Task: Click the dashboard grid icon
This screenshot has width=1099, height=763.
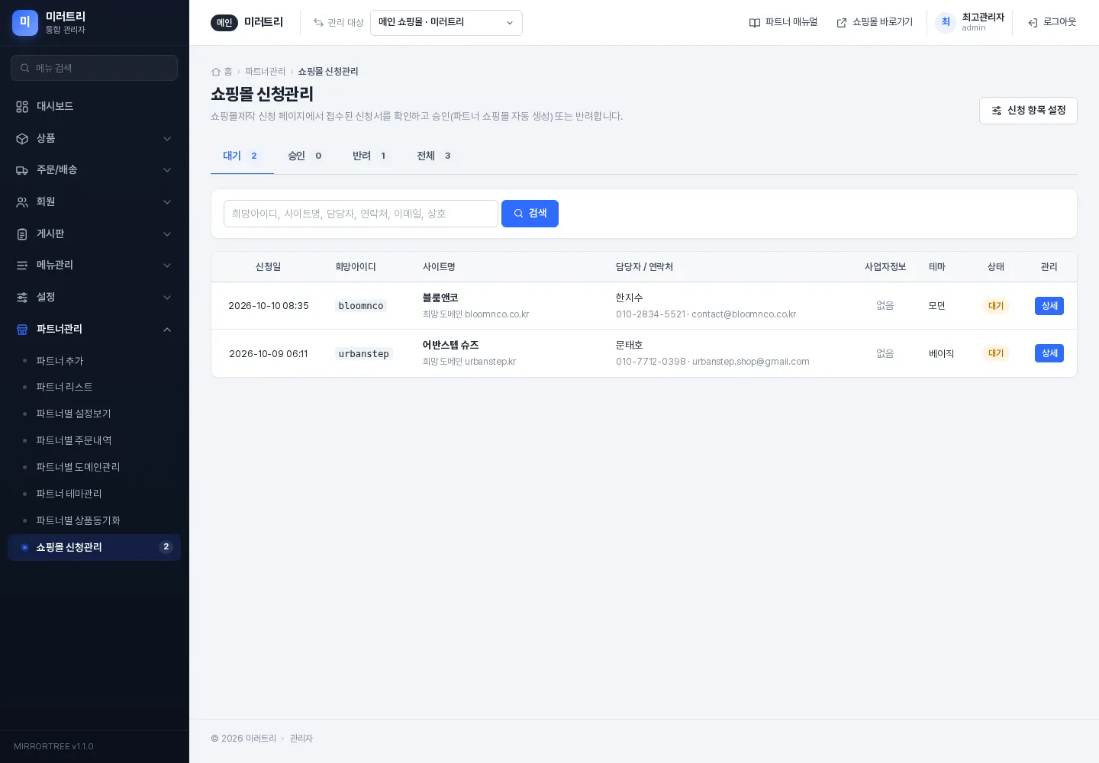Action: (22, 107)
